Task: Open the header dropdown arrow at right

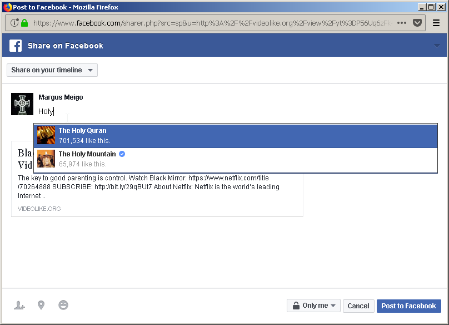Action: coord(437,46)
